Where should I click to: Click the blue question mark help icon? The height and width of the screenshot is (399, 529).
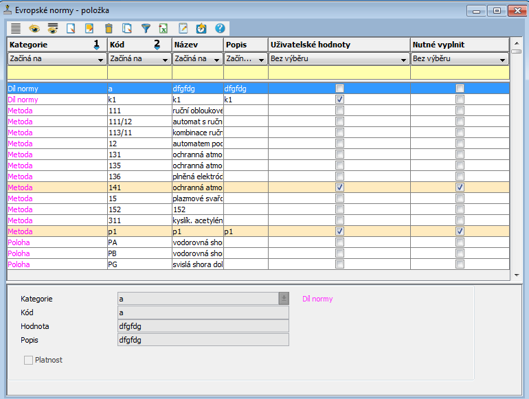[220, 28]
